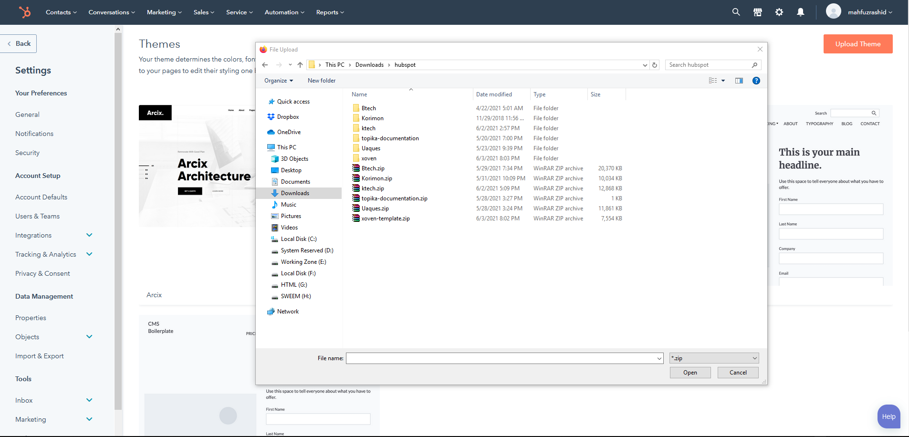This screenshot has height=437, width=909.
Task: Click the HubSpot sprocket logo
Action: point(25,12)
